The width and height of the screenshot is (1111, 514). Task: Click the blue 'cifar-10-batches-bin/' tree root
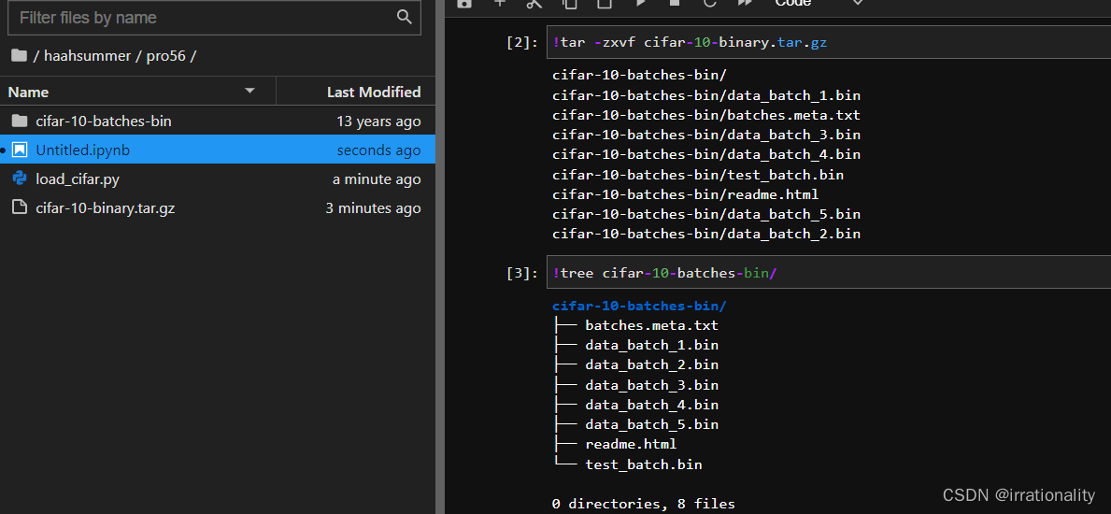[x=640, y=307]
